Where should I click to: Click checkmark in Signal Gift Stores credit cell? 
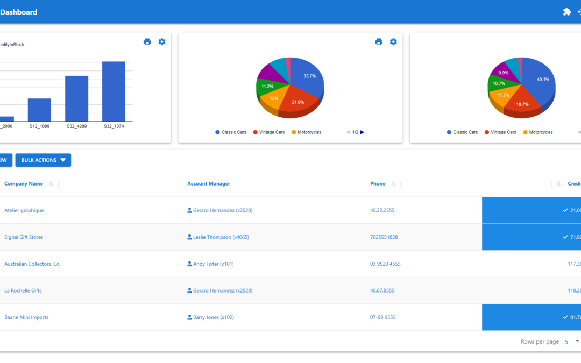pyautogui.click(x=565, y=237)
